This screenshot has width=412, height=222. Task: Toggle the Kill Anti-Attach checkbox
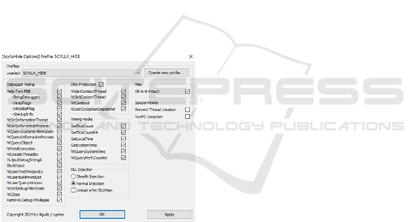click(187, 91)
